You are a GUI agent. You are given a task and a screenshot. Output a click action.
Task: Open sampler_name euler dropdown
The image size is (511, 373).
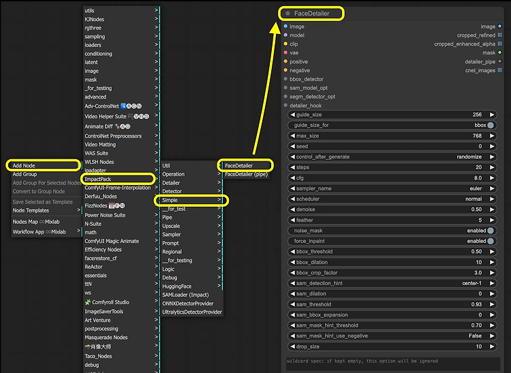pos(392,189)
